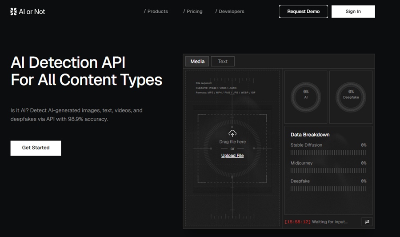
Task: Click the Request Demo button
Action: (x=303, y=12)
